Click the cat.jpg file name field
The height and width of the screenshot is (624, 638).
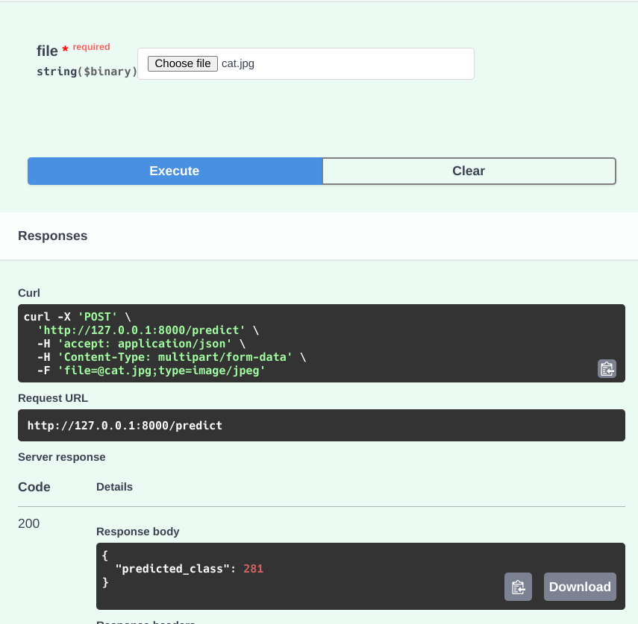click(239, 63)
